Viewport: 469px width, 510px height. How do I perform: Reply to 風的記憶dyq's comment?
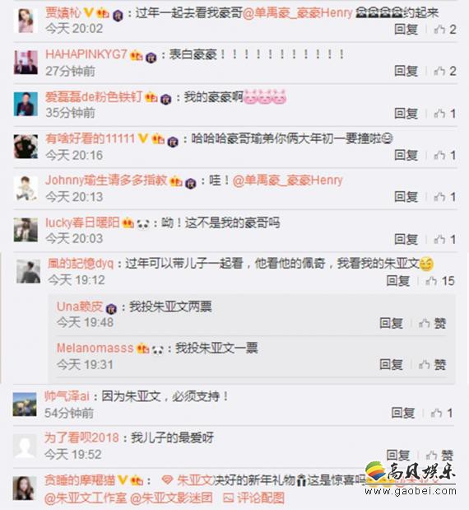(398, 281)
